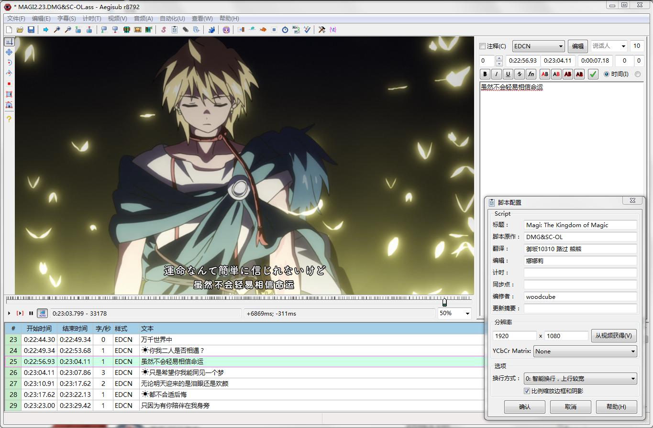The width and height of the screenshot is (653, 428).
Task: Launch ASSDraw anime face icon
Action: pyautogui.click(x=226, y=30)
